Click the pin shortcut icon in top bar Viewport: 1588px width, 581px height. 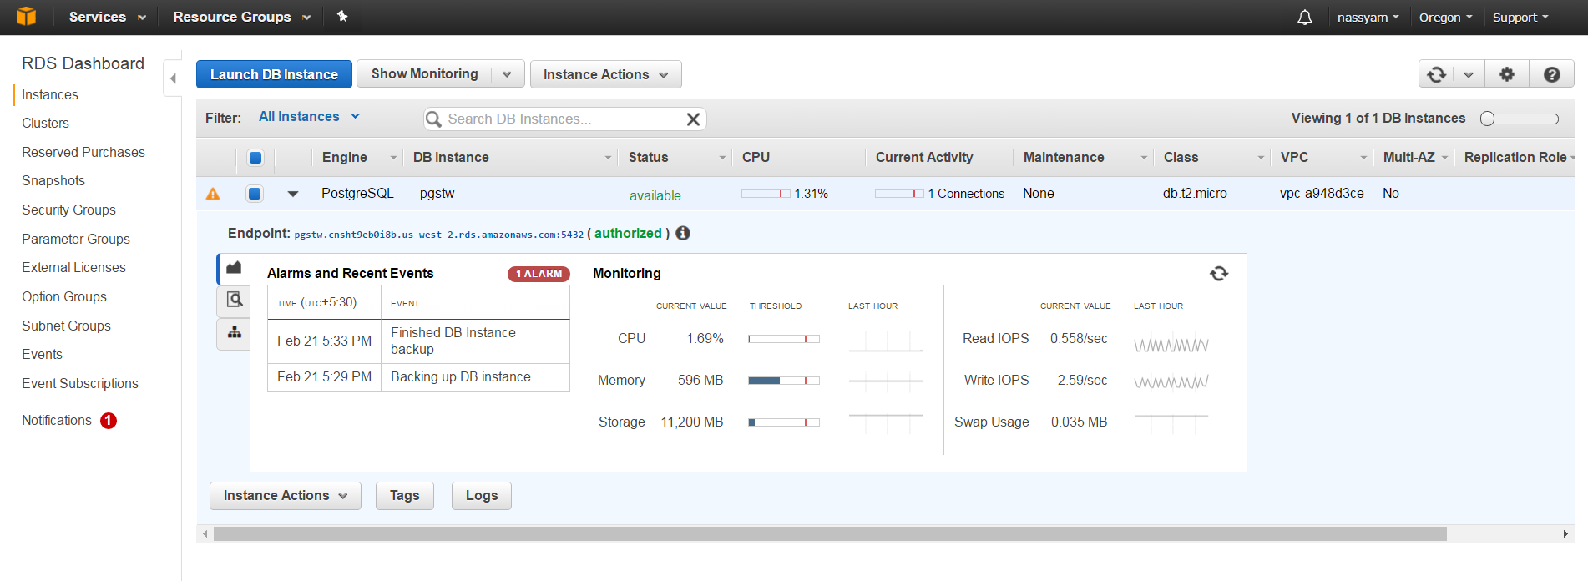point(341,17)
